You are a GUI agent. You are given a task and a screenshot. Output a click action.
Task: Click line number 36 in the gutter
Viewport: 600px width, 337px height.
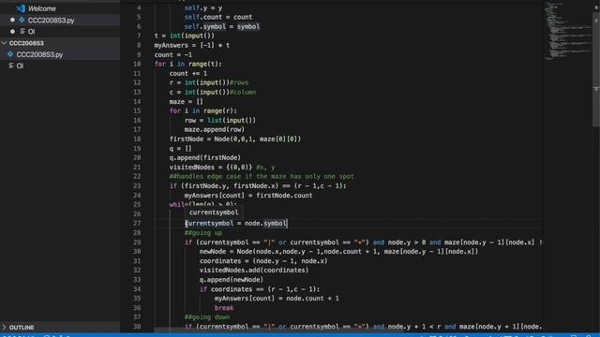137,308
